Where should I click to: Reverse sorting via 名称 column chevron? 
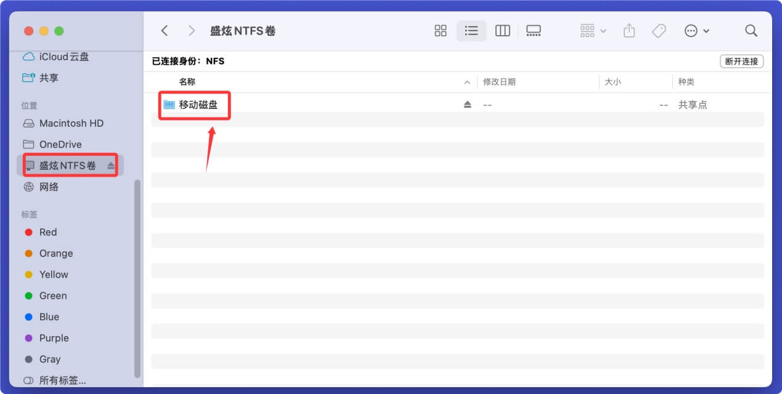point(466,81)
